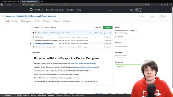Expand the Pricing menu in header
The image size is (173, 97).
(79, 10)
